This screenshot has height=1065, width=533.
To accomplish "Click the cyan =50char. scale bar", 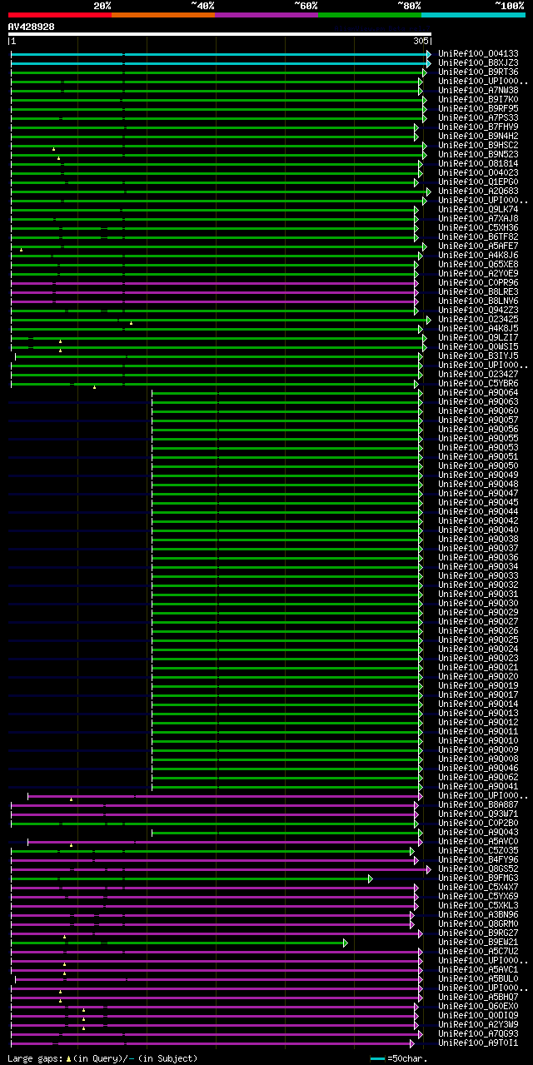I will [377, 1058].
